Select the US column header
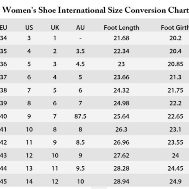189x189 pixels. (29, 27)
